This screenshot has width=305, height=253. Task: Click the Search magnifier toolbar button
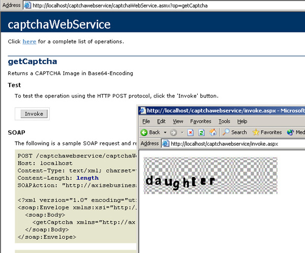click(234, 132)
